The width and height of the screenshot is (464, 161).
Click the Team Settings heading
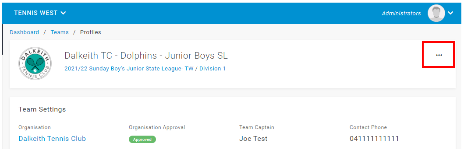(x=42, y=109)
